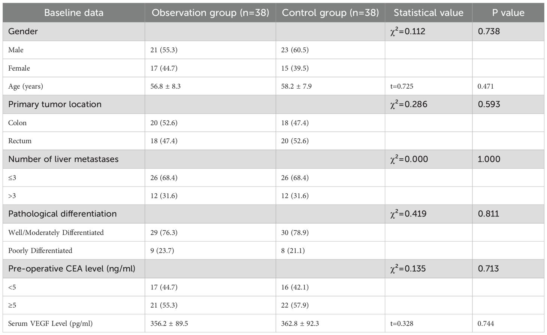Click the "Baseline data" column header

[73, 13]
